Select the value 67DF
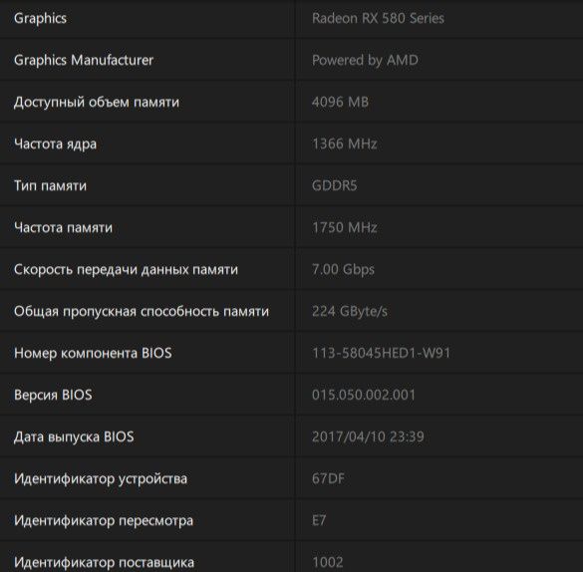Screen dimensions: 583x572 click(x=328, y=478)
